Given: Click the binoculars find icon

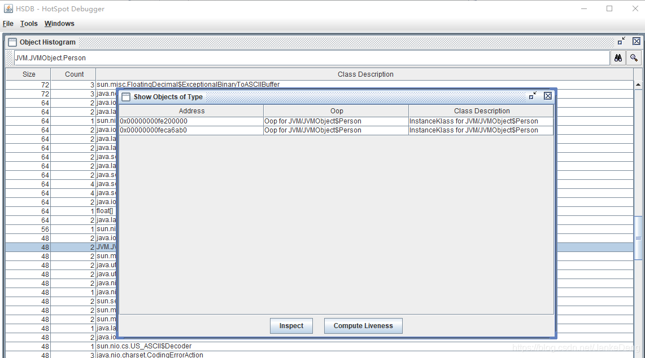Looking at the screenshot, I should point(618,58).
